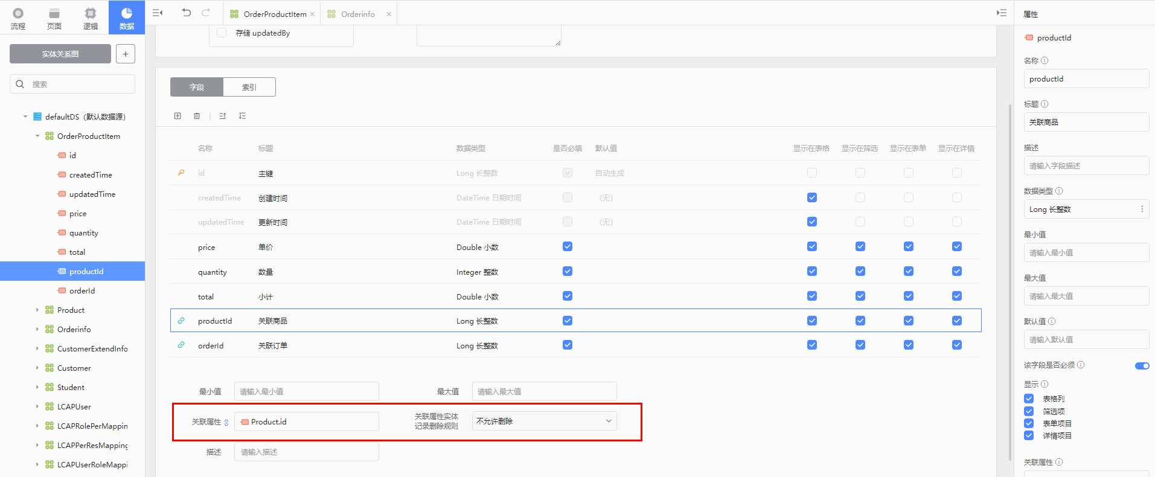The width and height of the screenshot is (1155, 477).
Task: Open the 流程 (flow) section icon
Action: click(18, 18)
